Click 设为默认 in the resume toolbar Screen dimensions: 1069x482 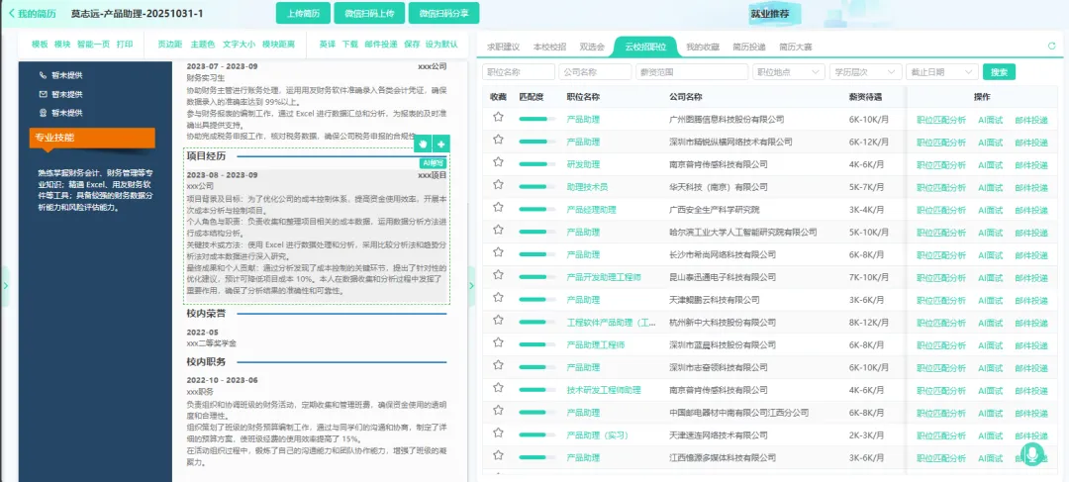tap(441, 44)
